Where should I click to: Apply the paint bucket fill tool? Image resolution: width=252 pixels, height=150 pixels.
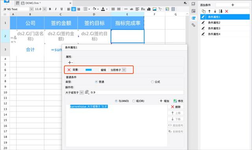coord(94,9)
